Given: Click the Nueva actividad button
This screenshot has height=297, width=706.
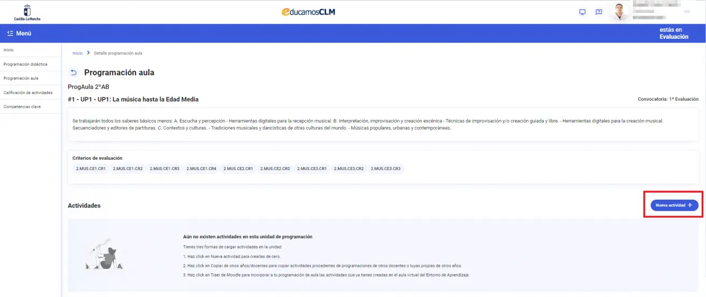Looking at the screenshot, I should coord(674,205).
